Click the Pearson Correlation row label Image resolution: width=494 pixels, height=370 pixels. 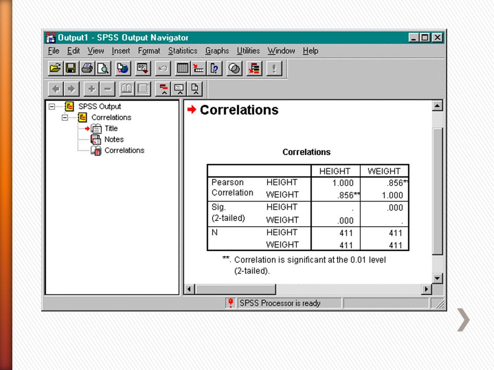click(233, 188)
